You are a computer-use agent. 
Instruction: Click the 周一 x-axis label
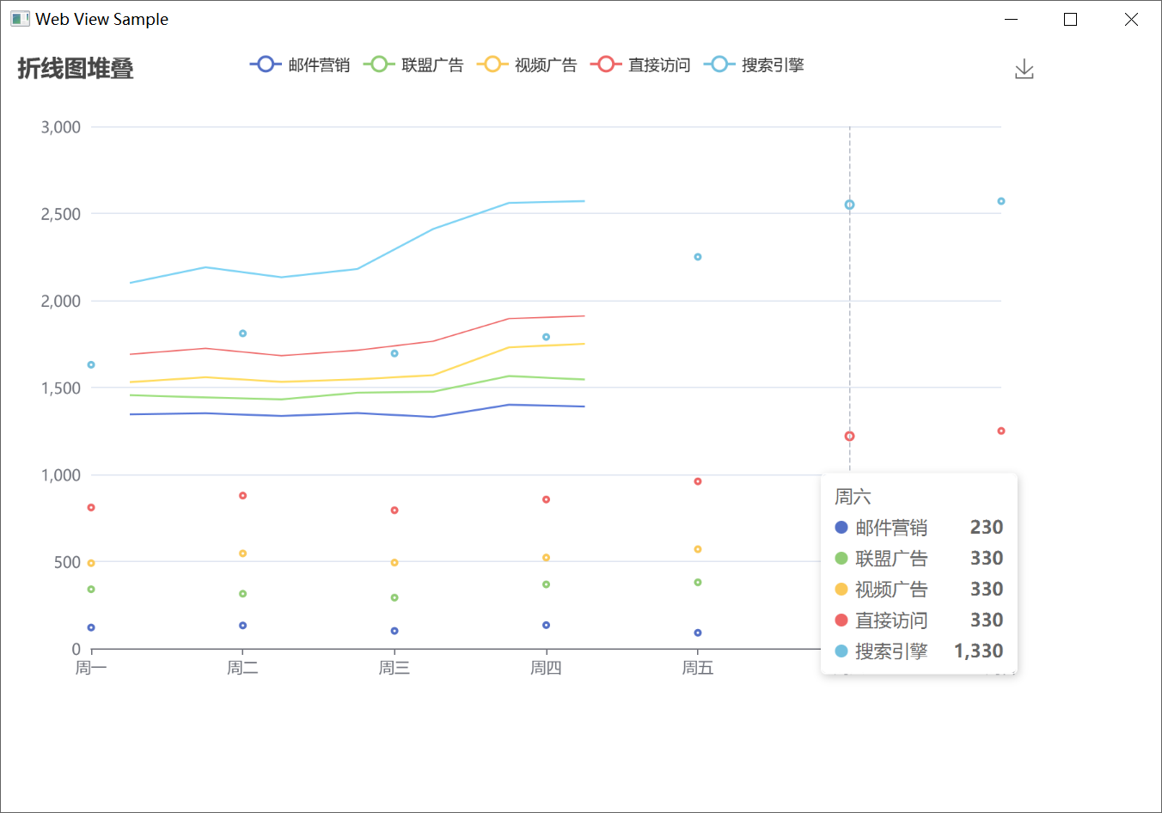(x=91, y=668)
